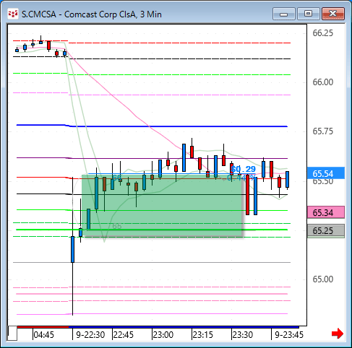Viewport: 352px width, 348px height.
Task: Click the white box left of time axis
Action: 12,333
